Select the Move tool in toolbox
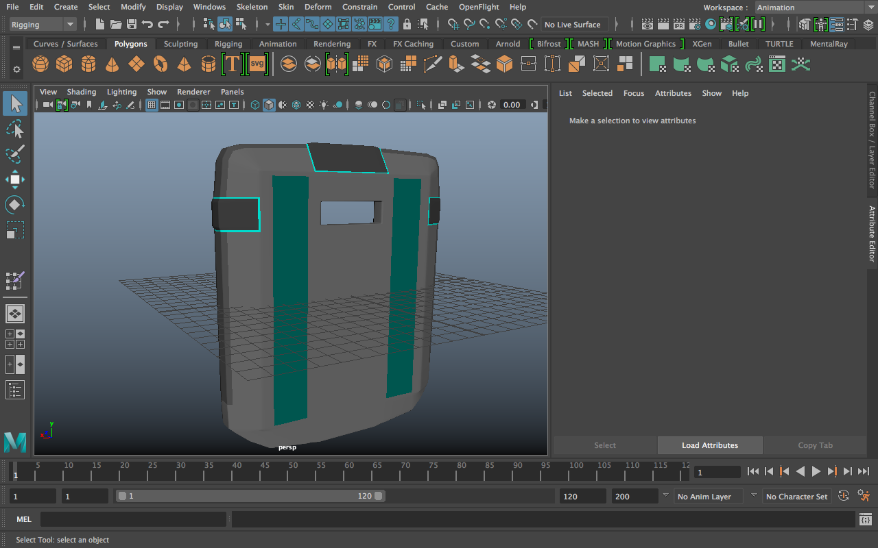The width and height of the screenshot is (878, 548). (x=15, y=179)
